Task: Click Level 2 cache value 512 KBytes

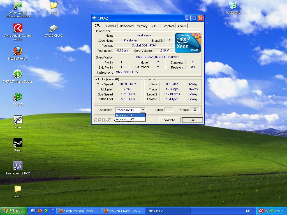Action: pos(172,94)
